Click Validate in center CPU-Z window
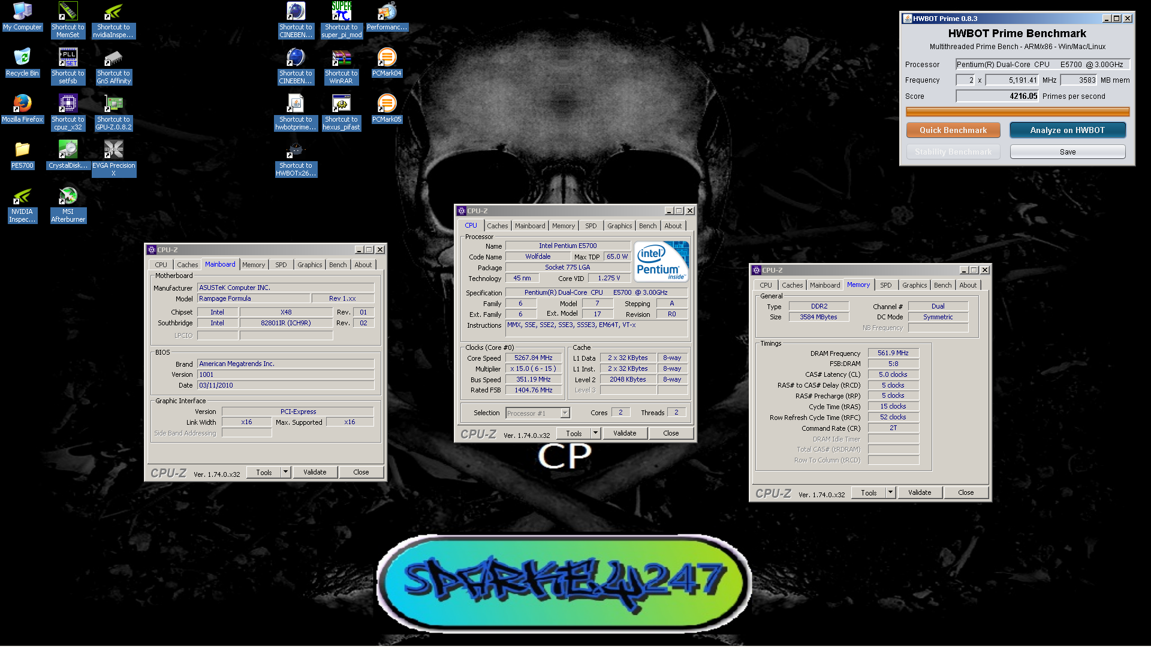This screenshot has height=647, width=1151. 625,433
